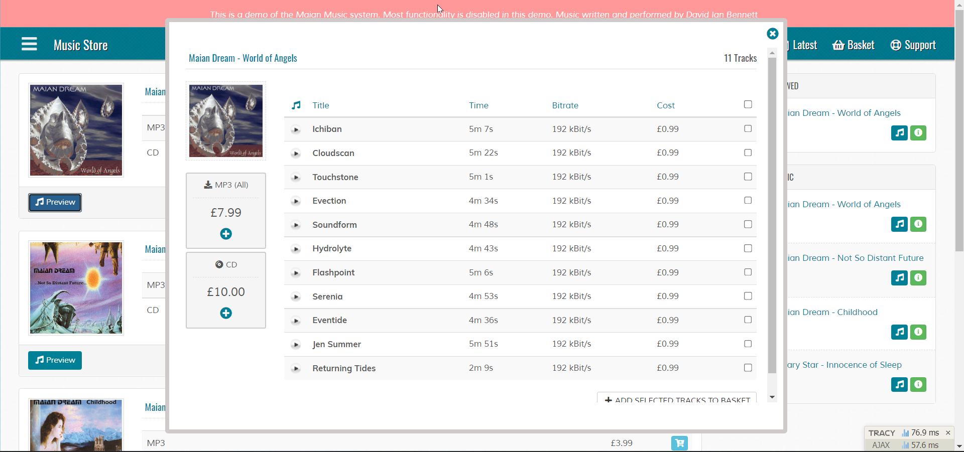Add the £3.99 MP3 to cart
Screen dimensions: 964x452
tap(679, 443)
